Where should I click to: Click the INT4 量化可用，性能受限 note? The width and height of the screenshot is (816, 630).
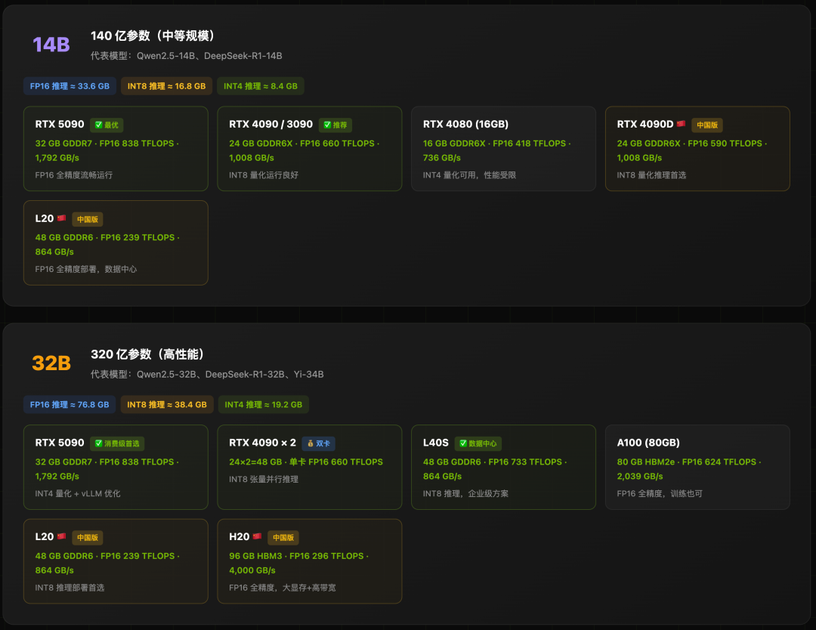[x=469, y=175]
